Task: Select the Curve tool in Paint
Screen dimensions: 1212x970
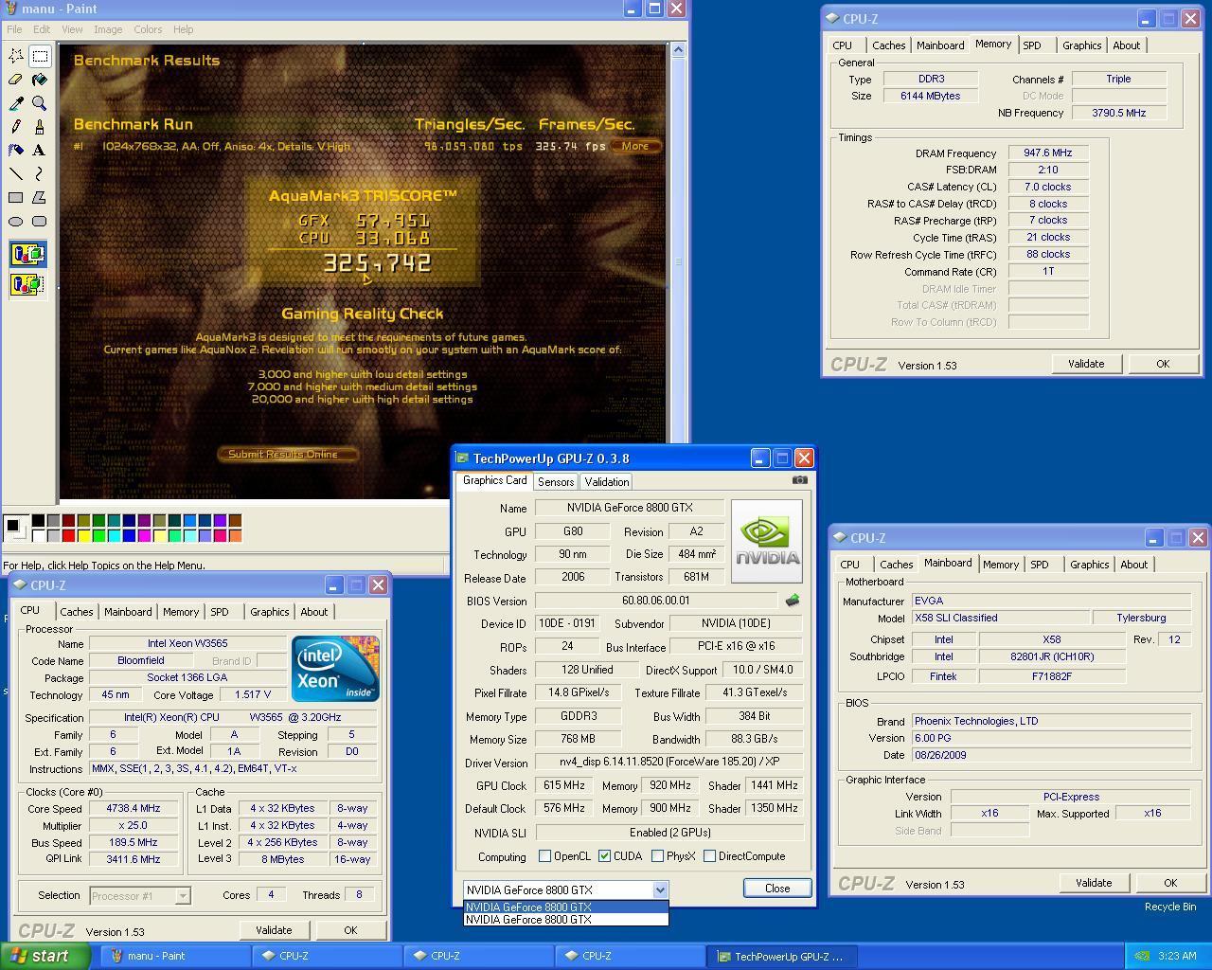Action: (x=40, y=174)
